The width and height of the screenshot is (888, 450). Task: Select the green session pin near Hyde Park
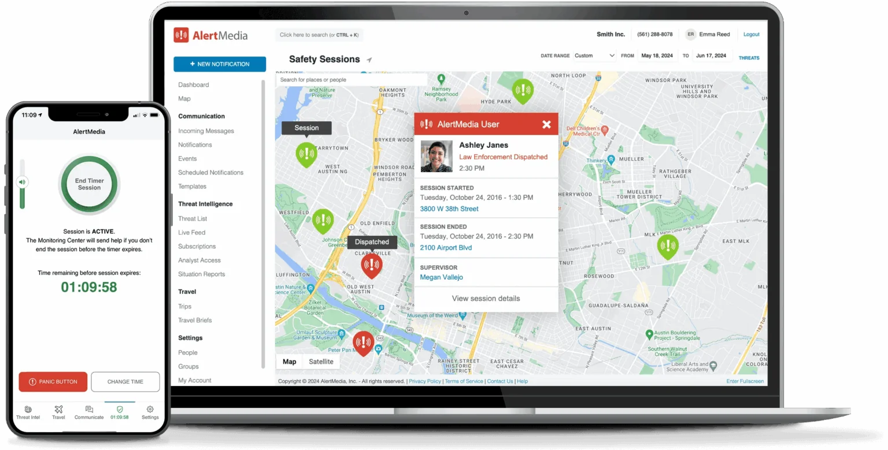tap(523, 91)
